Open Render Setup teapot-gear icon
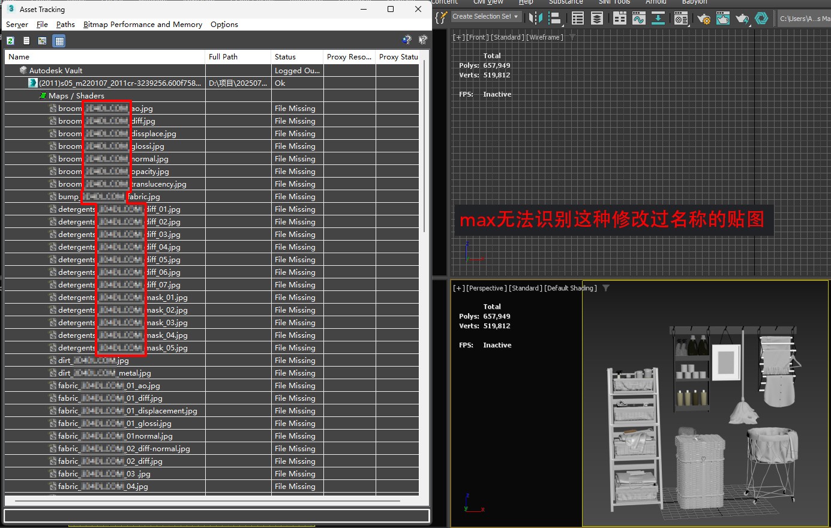The image size is (831, 528). pyautogui.click(x=704, y=19)
